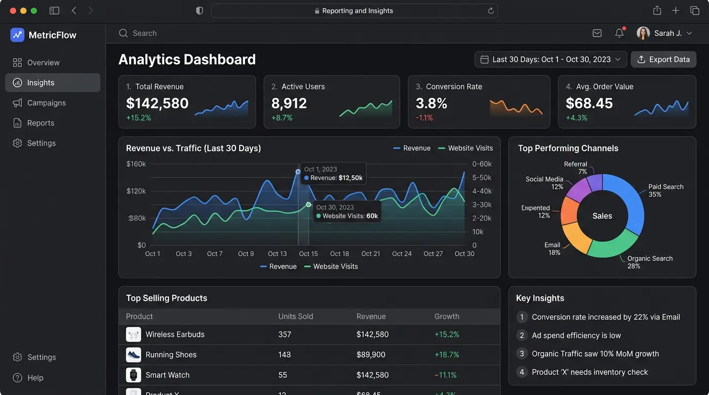Click the orange Conversion Rate sparkline chart
The image size is (709, 395).
tap(516, 107)
